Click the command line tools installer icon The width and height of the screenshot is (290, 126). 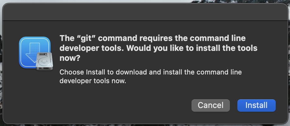(x=35, y=53)
